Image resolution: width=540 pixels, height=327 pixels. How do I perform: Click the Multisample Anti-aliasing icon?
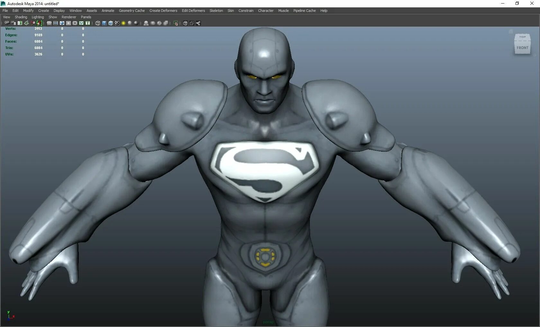tap(159, 23)
